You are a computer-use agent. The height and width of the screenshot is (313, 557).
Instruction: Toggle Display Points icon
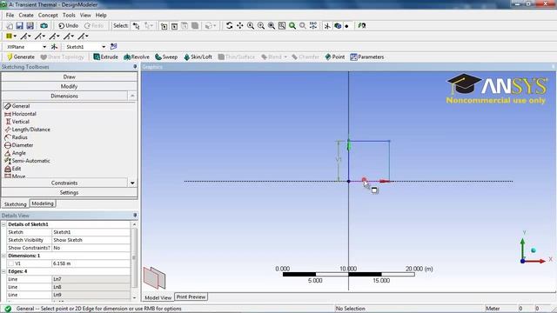[347, 26]
